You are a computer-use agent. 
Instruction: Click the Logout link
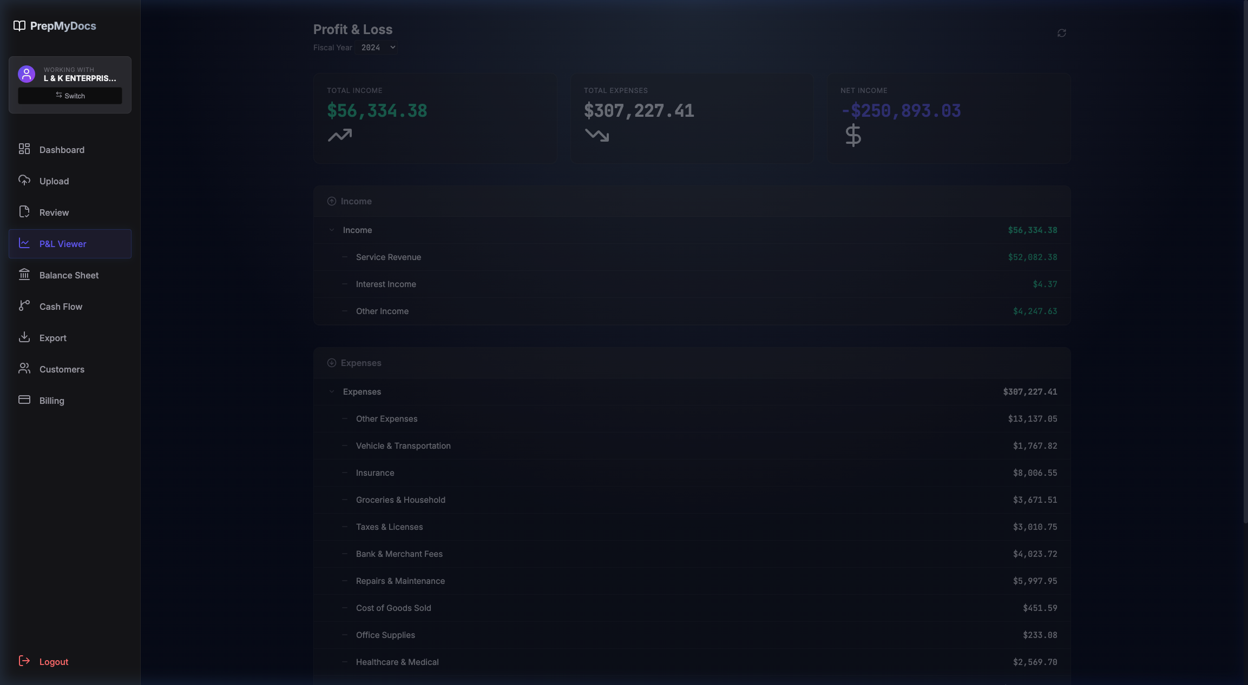pyautogui.click(x=54, y=662)
